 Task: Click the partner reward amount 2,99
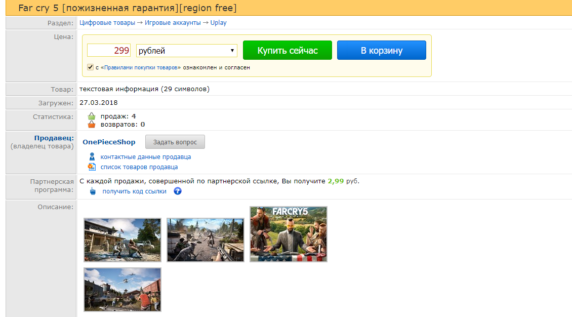click(x=336, y=181)
